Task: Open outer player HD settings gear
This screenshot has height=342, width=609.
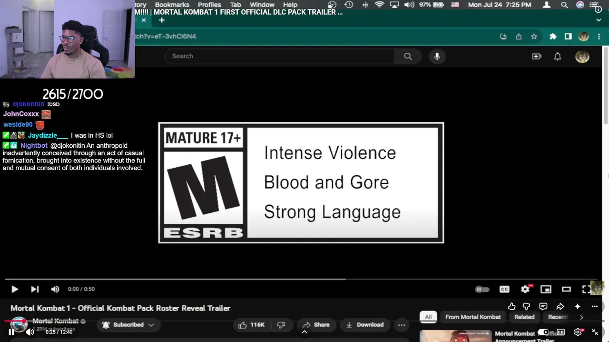Action: pos(578,332)
